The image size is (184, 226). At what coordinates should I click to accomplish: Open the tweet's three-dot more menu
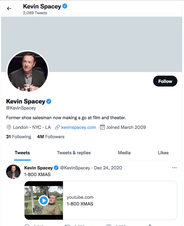pos(174,168)
